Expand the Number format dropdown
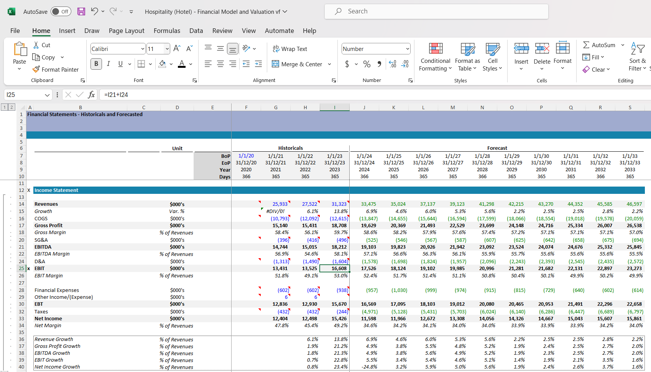 pyautogui.click(x=407, y=49)
